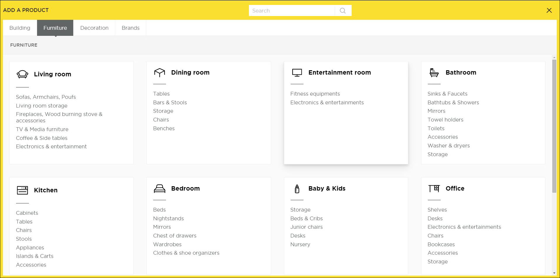Open Kitchen Cabinets
Viewport: 560px width, 278px height.
27,213
